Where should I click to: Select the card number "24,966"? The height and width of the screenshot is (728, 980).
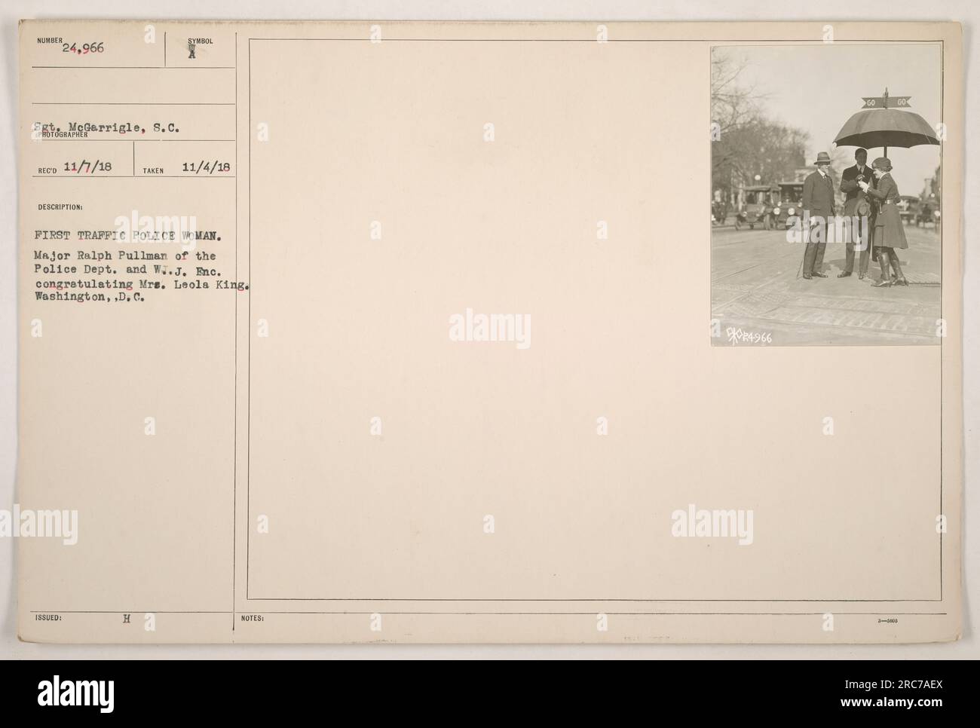[x=84, y=48]
